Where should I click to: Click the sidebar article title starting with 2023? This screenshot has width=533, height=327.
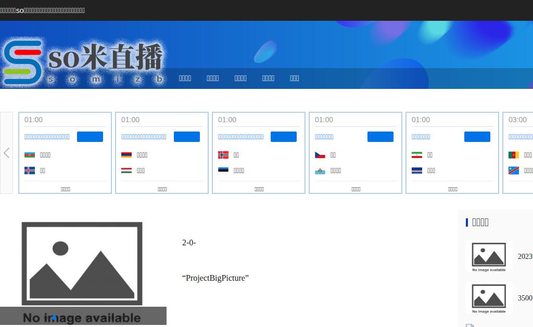click(525, 256)
